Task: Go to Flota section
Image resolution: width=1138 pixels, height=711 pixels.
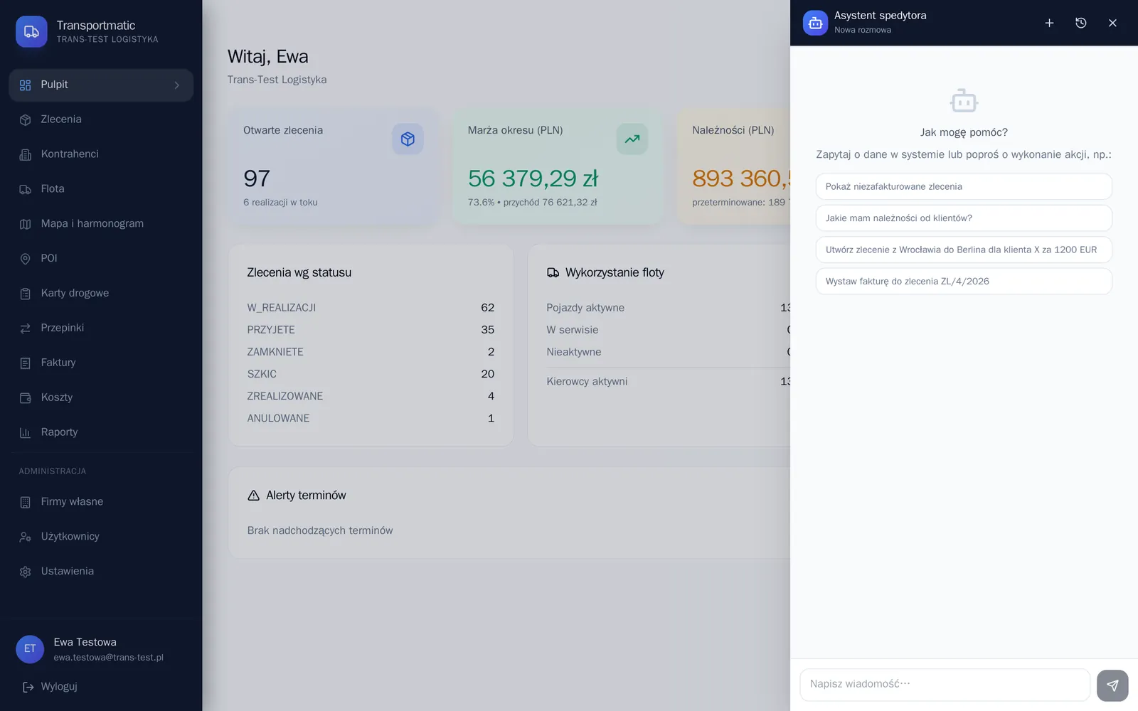Action: coord(101,189)
